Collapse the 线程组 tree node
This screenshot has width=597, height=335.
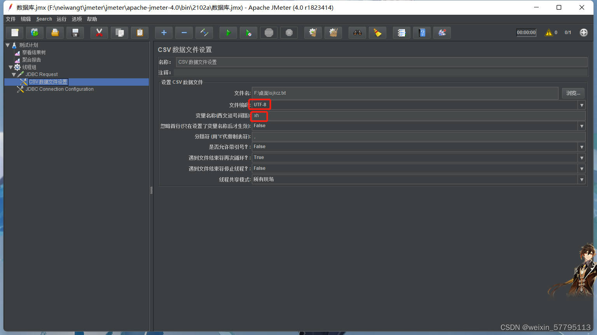pos(10,67)
